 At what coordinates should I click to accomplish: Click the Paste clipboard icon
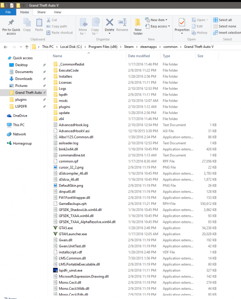pyautogui.click(x=39, y=22)
